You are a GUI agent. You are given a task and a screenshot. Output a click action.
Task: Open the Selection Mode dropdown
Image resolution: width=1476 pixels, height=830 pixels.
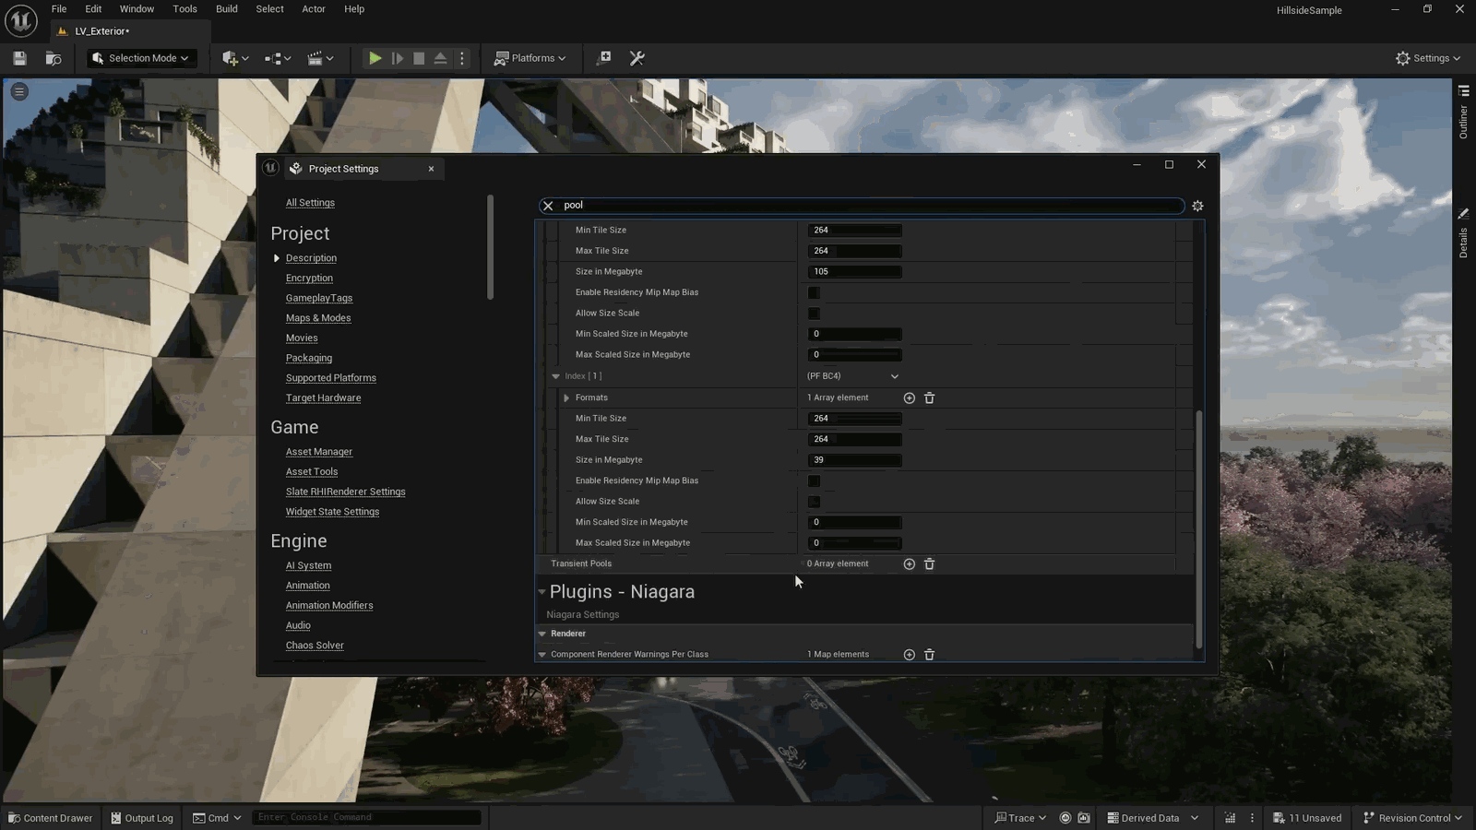pos(142,58)
